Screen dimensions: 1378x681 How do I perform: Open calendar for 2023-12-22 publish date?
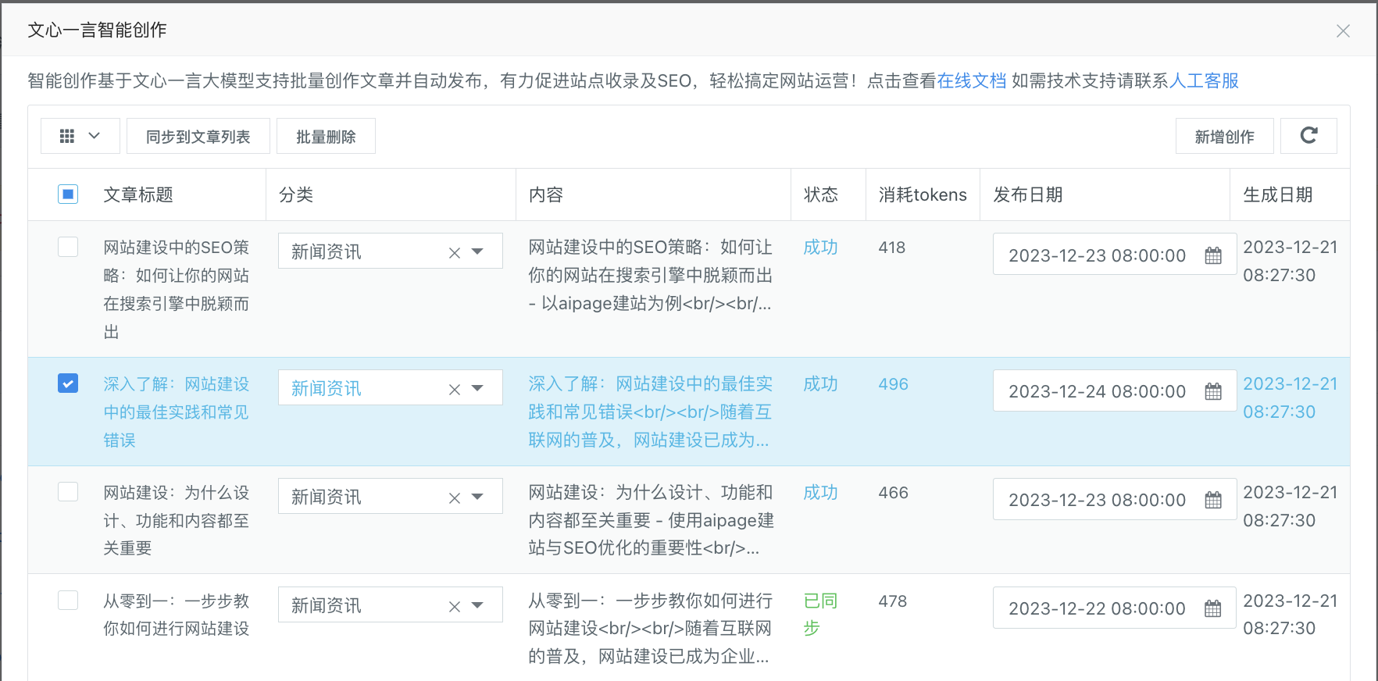tap(1212, 608)
